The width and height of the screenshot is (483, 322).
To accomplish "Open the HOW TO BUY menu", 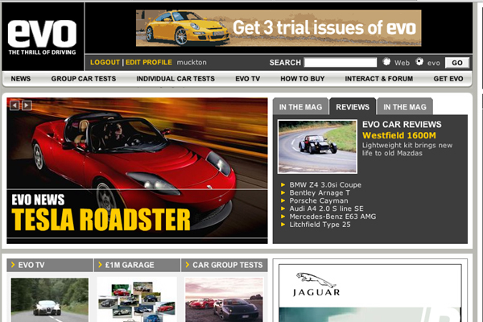I will point(303,79).
